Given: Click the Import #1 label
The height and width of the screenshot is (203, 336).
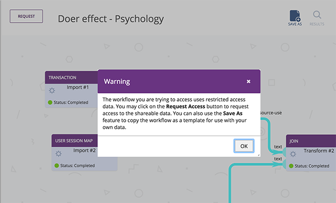Looking at the screenshot, I should 78,87.
